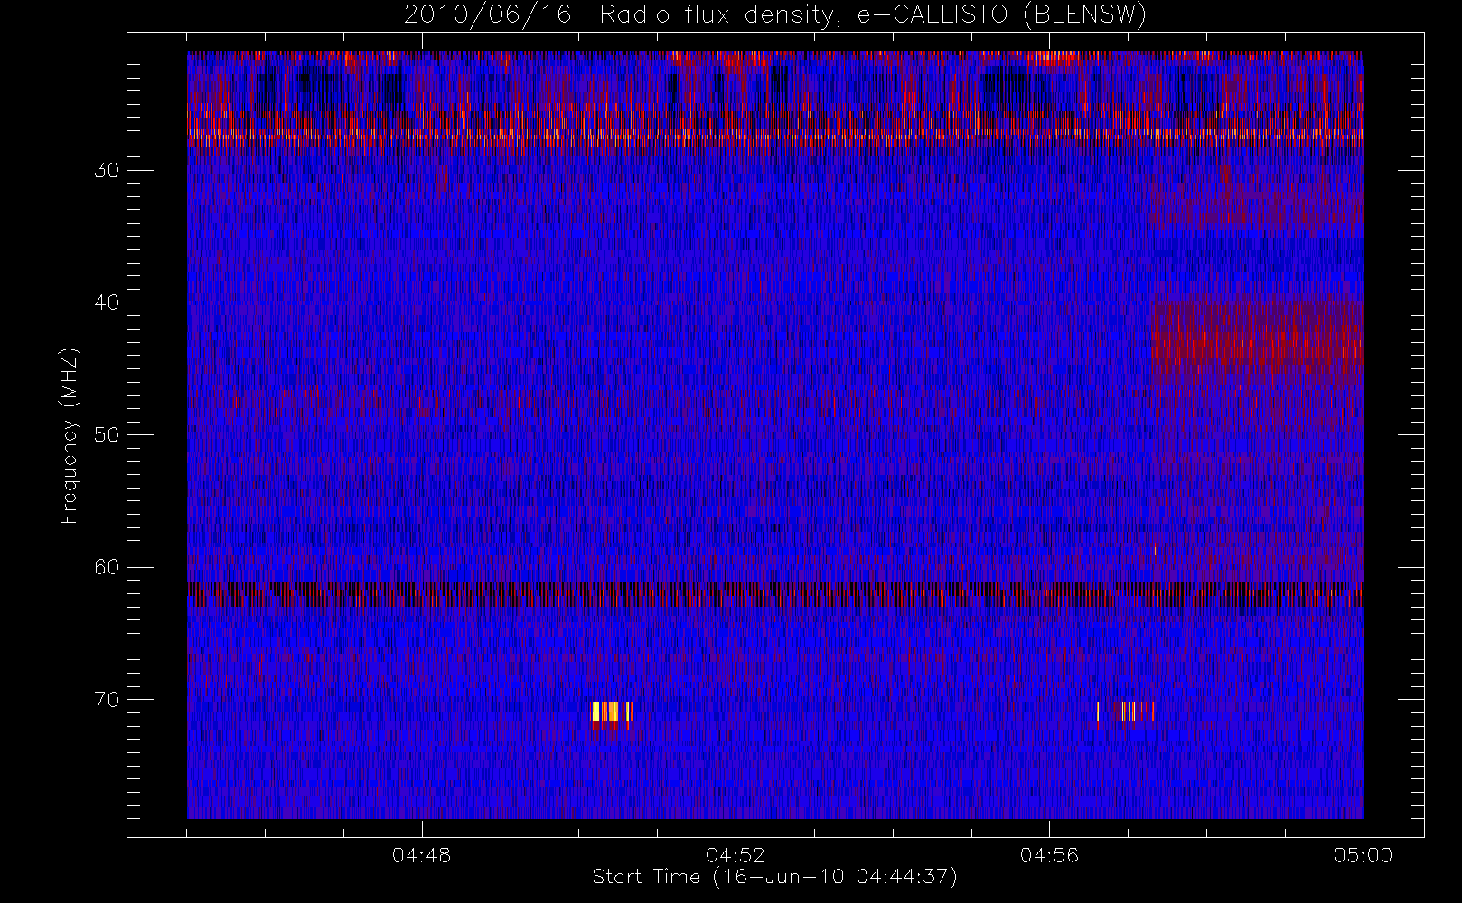Select the 'Frequency (MHZ)' axis label

click(x=69, y=435)
